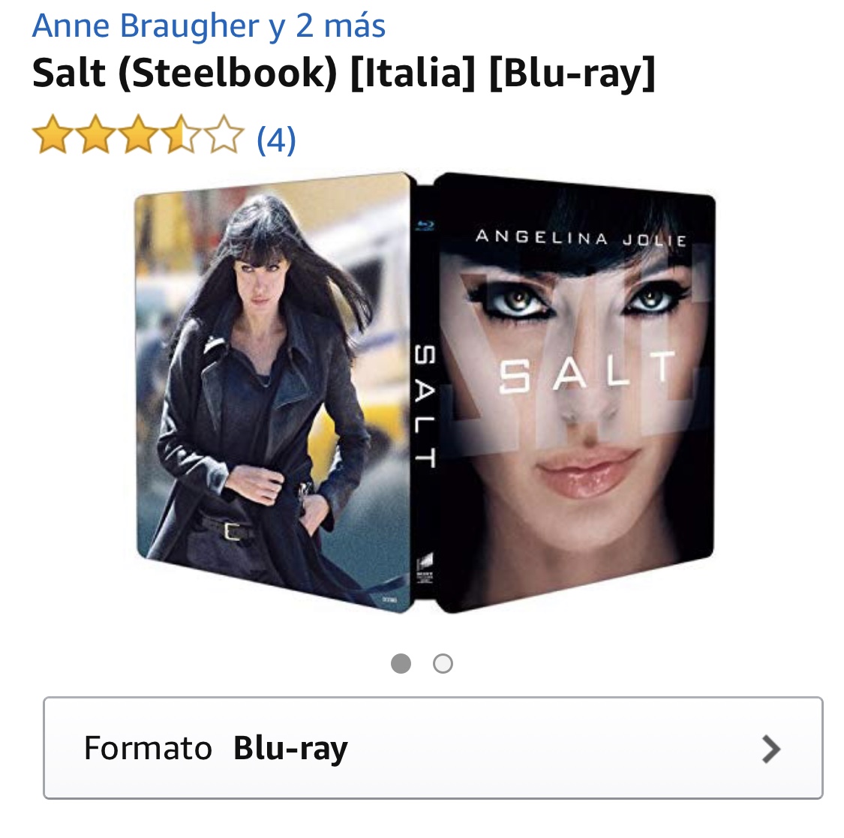Image resolution: width=844 pixels, height=838 pixels.
Task: Click the Sony logo at spine bottom
Action: click(425, 569)
